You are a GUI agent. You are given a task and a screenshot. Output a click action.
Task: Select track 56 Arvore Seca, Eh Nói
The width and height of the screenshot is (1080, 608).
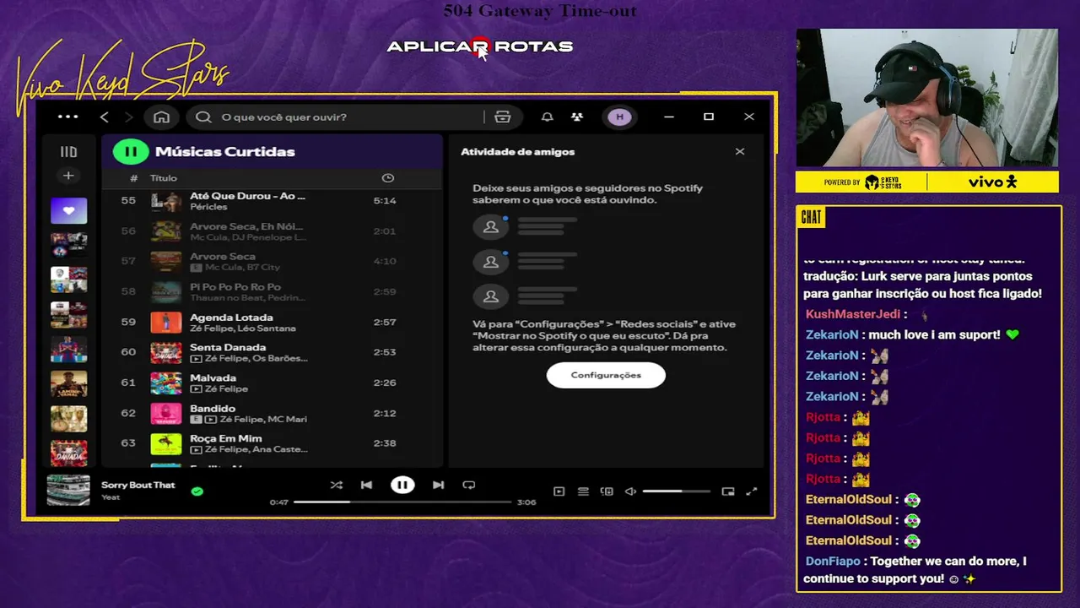(x=272, y=231)
